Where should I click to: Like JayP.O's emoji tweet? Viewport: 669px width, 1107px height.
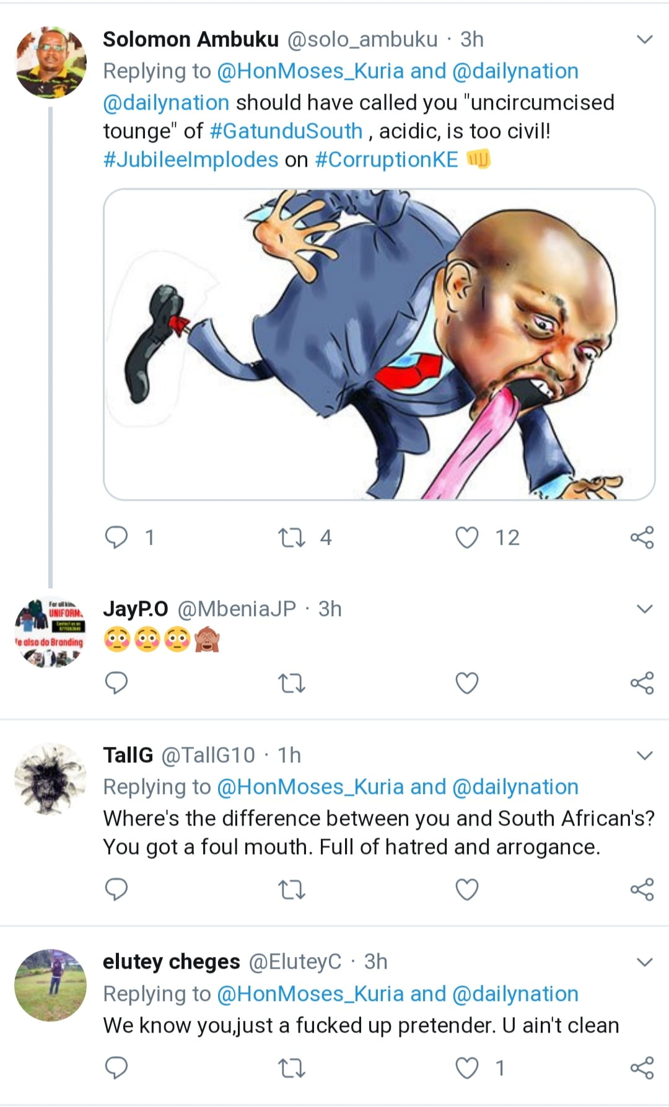tap(467, 683)
